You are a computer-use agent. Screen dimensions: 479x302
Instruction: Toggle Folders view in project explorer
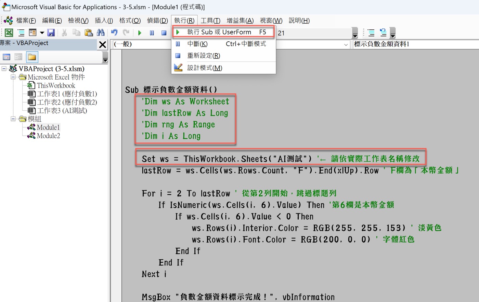click(32, 57)
